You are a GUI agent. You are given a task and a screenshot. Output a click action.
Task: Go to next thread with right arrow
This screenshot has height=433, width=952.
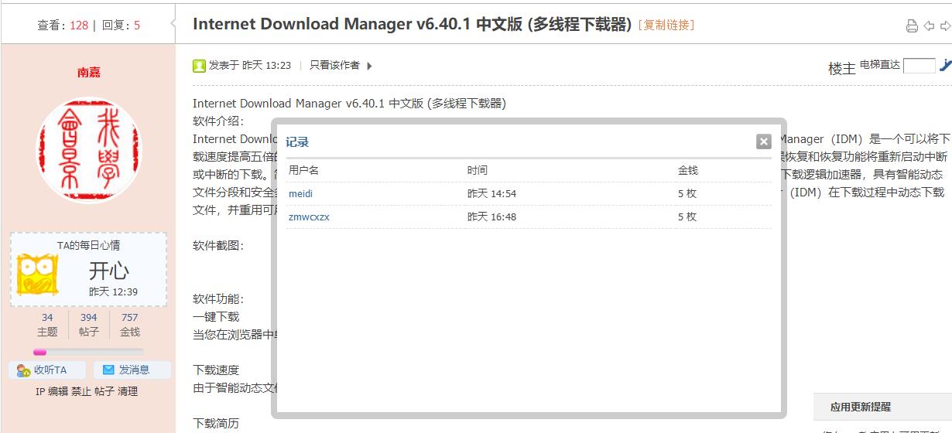click(945, 26)
